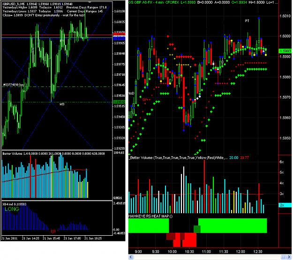This screenshot has width=293, height=260.
Task: Click the '6x' volume scale label
Action: tap(282, 162)
